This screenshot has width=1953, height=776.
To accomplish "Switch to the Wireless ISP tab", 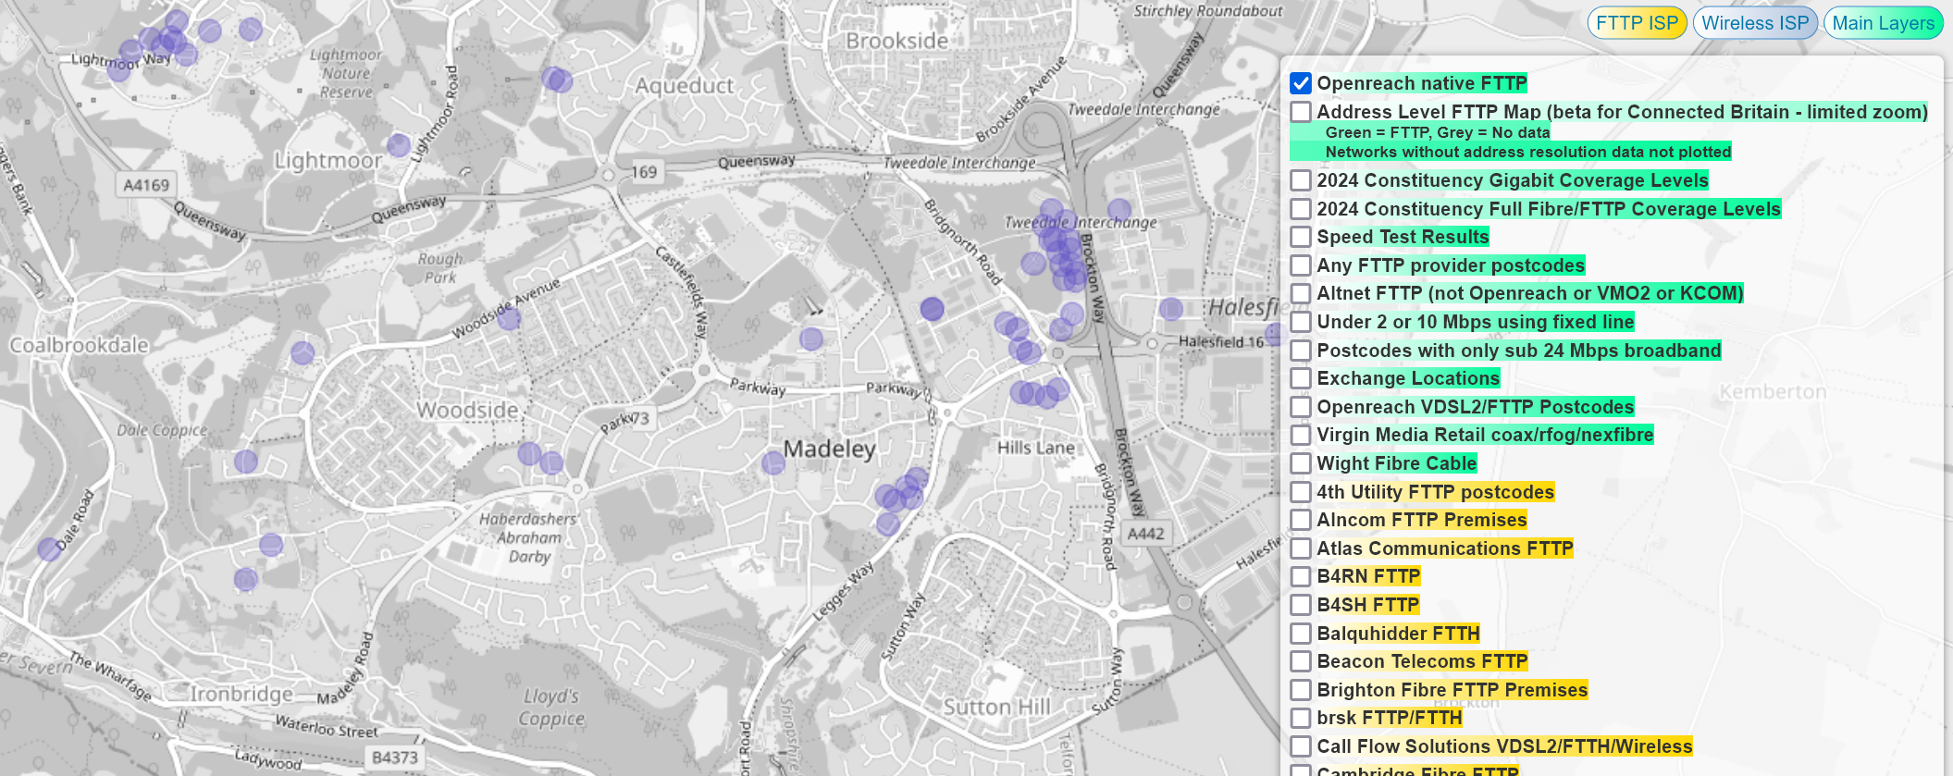I will (1755, 23).
